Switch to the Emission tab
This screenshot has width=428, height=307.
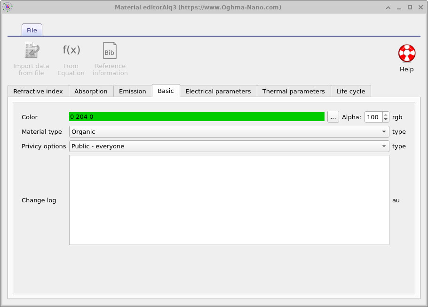pos(133,91)
